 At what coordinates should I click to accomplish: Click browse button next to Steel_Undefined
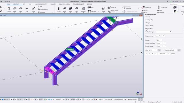click(179, 50)
